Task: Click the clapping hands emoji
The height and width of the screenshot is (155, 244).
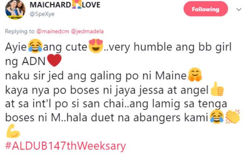Action: tap(232, 117)
